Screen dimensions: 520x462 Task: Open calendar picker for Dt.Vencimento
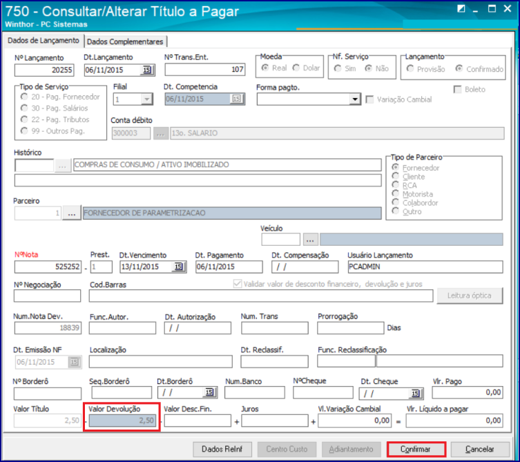(x=178, y=267)
